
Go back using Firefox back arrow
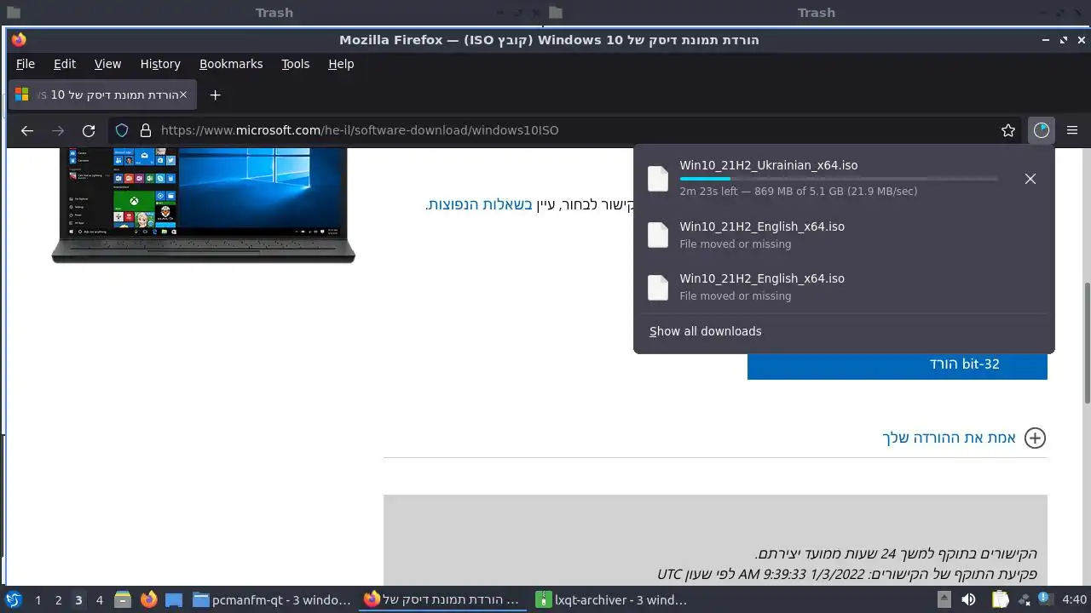click(27, 130)
